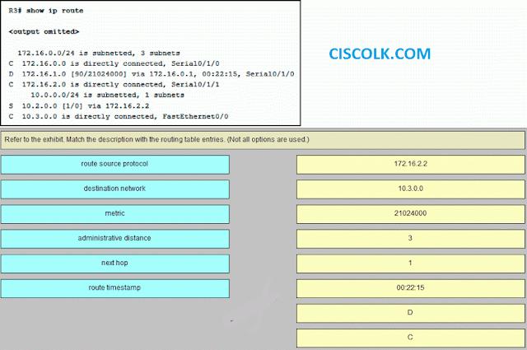This screenshot has width=527, height=350.
Task: Click the '172.16.0.0/24 is subnetted, 3 subnets' line
Action: coord(99,54)
